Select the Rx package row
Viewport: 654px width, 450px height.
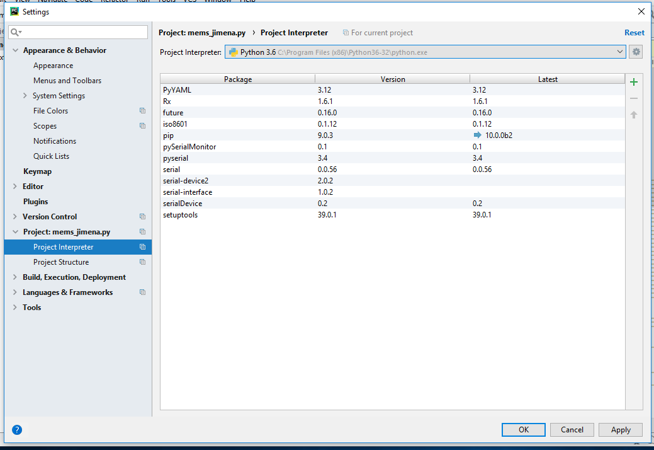[393, 101]
